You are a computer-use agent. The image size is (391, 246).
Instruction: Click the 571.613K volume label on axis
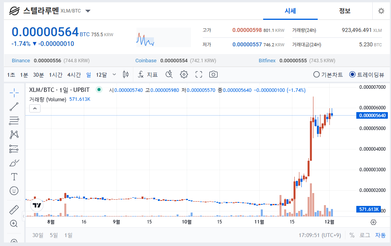pyautogui.click(x=368, y=209)
